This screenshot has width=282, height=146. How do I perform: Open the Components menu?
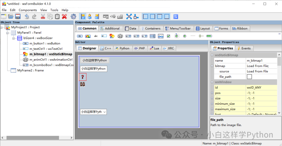pyautogui.click(x=28, y=10)
